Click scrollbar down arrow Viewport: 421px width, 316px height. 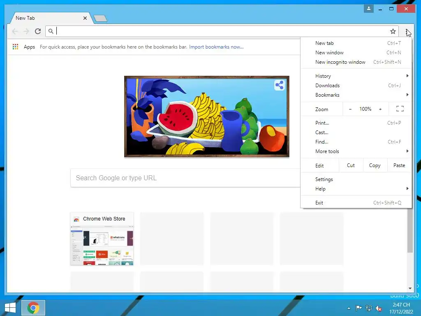(x=410, y=288)
